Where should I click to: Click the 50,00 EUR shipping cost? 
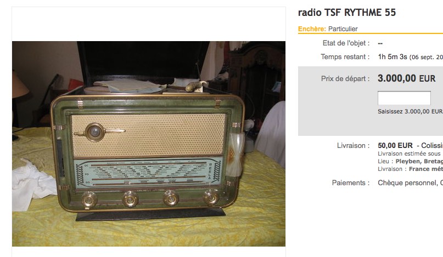(395, 146)
